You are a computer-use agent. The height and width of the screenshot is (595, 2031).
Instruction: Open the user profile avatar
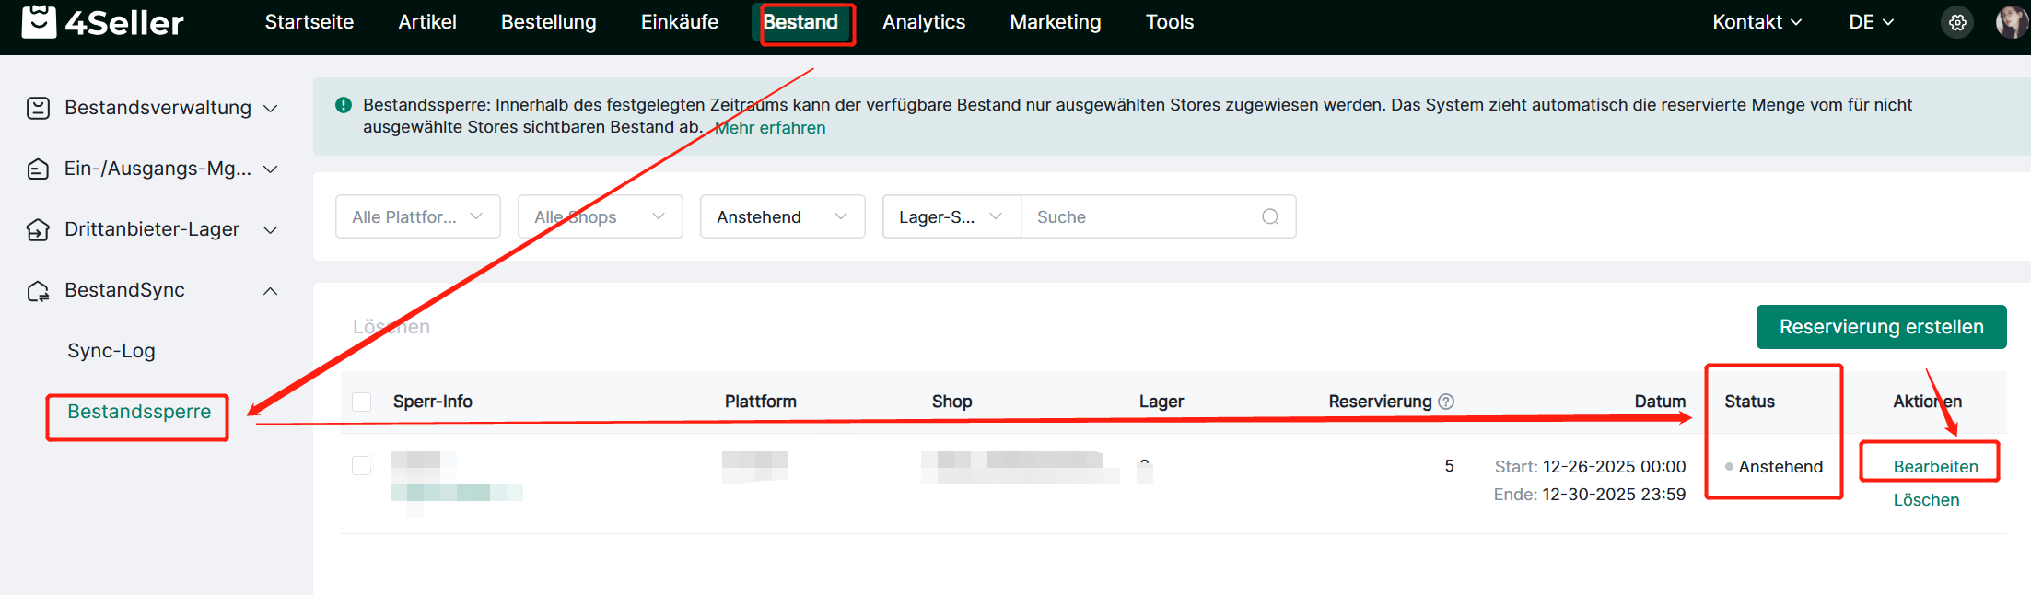[x=2011, y=23]
